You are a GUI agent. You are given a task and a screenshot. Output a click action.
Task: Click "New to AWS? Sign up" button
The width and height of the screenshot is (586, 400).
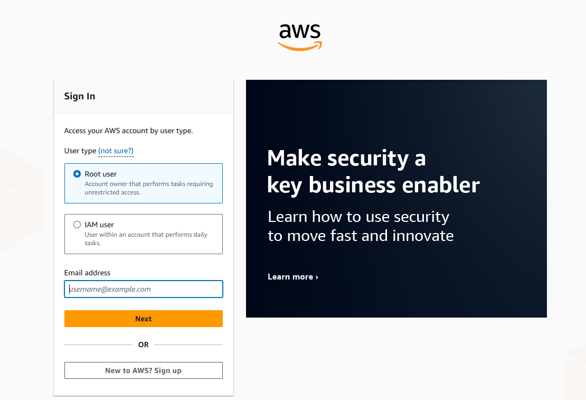point(144,370)
